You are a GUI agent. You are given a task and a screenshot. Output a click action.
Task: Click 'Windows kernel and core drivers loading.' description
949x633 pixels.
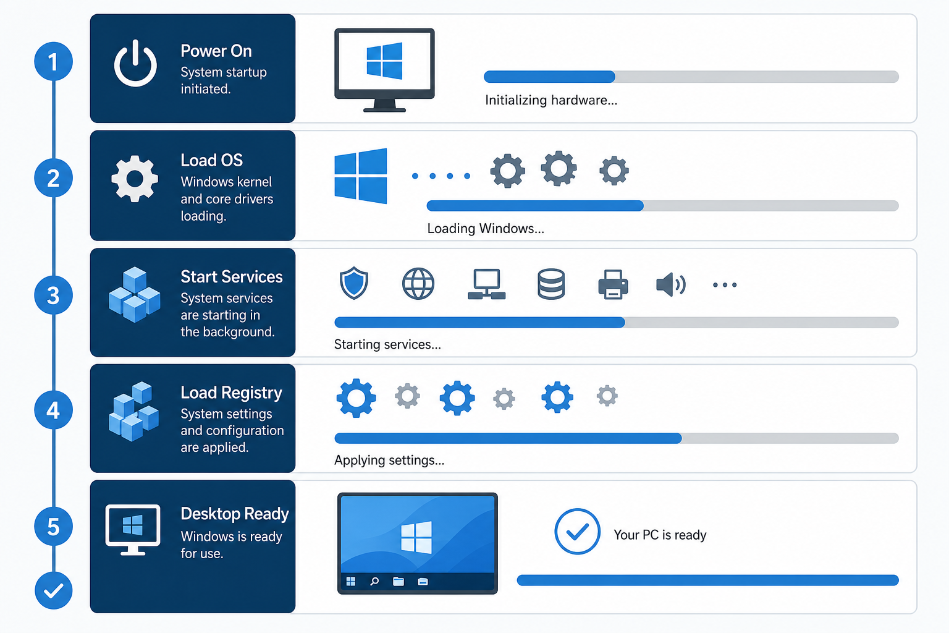(227, 199)
